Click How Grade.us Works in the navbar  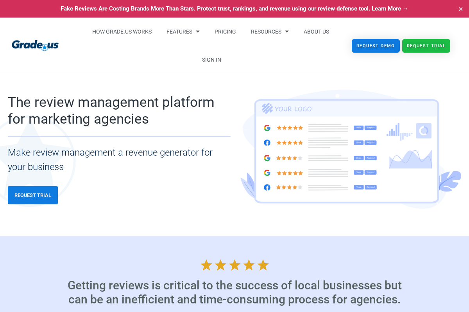click(122, 32)
